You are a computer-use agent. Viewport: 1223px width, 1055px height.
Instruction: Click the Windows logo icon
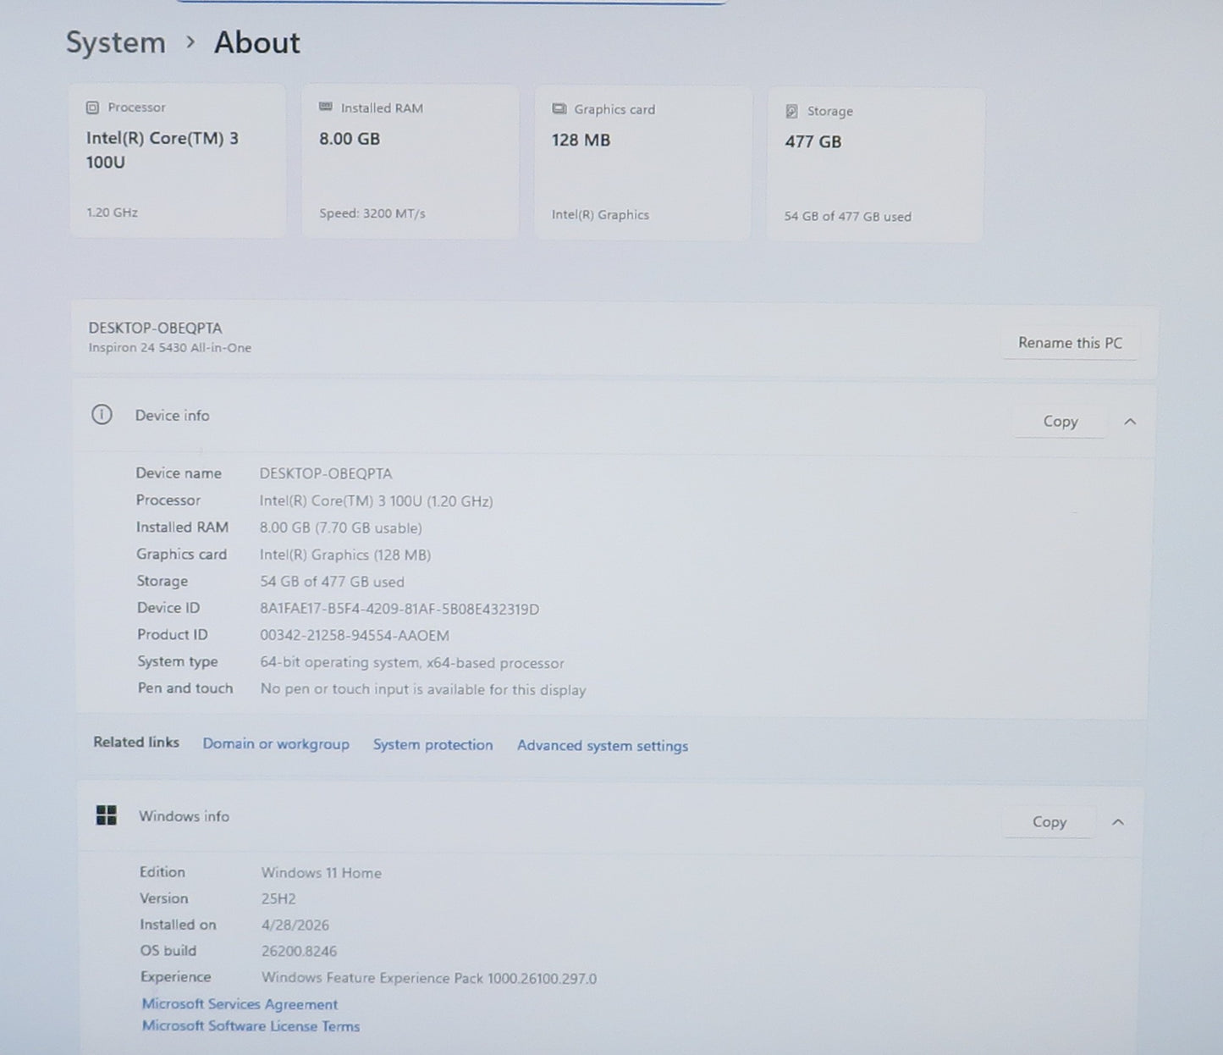coord(107,815)
